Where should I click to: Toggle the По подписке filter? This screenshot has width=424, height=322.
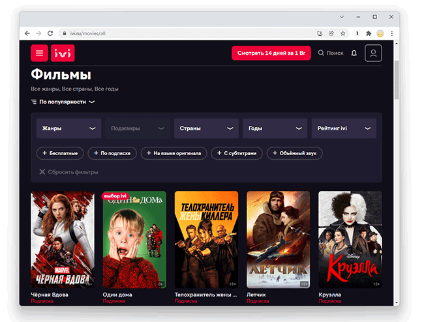(112, 153)
